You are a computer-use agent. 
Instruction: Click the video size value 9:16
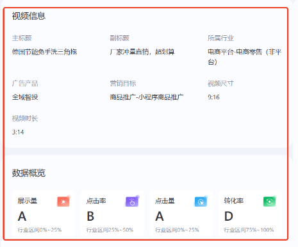click(213, 97)
